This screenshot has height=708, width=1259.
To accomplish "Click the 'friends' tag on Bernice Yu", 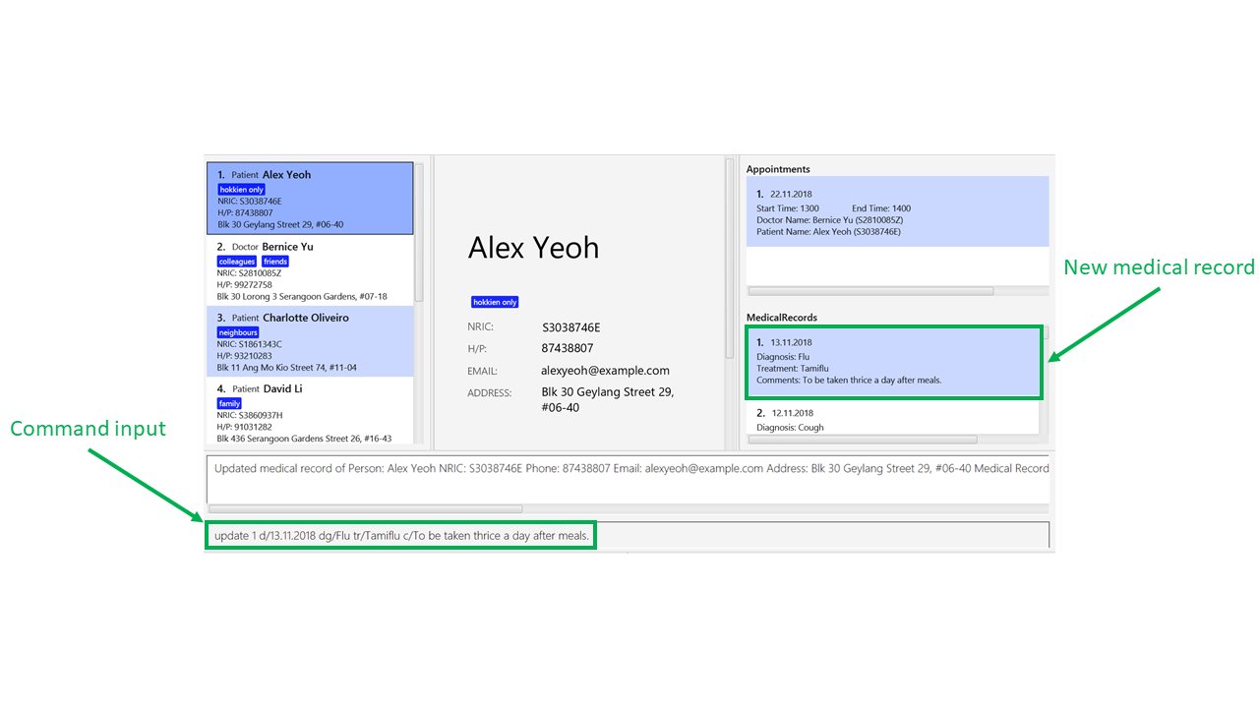I will point(275,262).
